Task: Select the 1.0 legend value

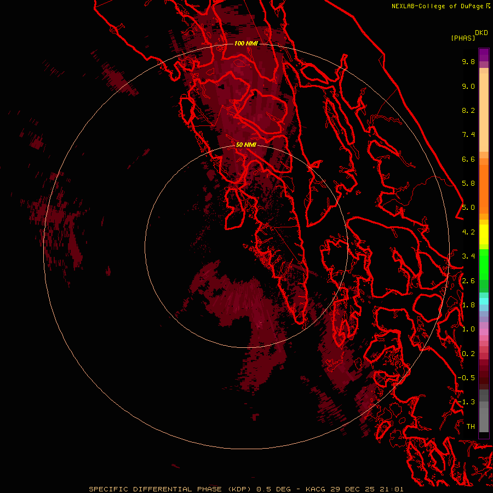Action: coord(468,329)
